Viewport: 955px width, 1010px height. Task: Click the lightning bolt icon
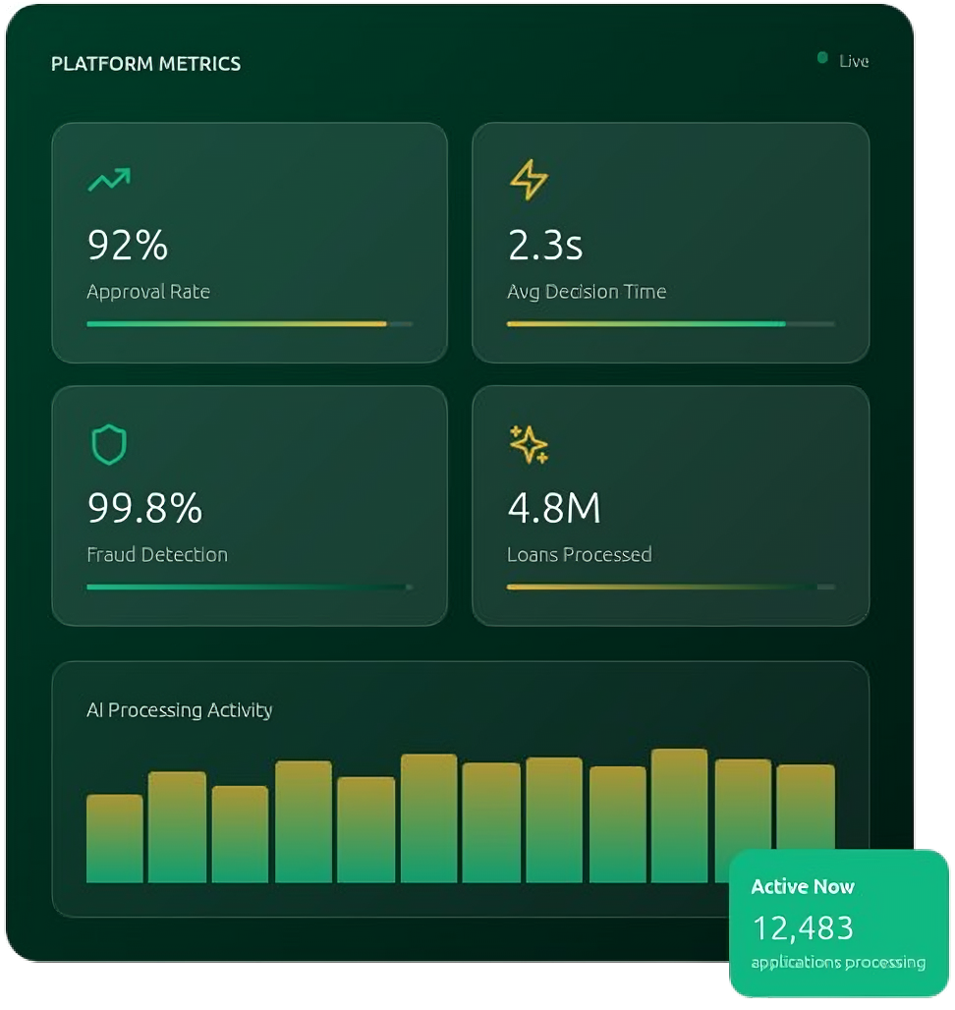tap(529, 180)
